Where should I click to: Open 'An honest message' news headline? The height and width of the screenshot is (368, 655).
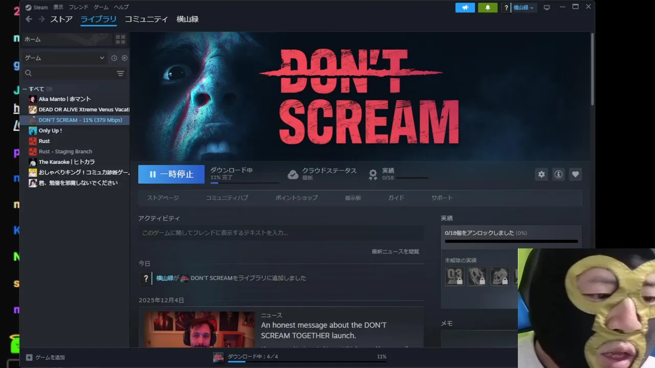coord(323,330)
